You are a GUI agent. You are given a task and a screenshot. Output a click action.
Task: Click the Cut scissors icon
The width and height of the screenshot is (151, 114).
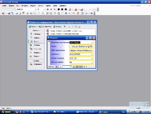pyautogui.click(x=28, y=13)
